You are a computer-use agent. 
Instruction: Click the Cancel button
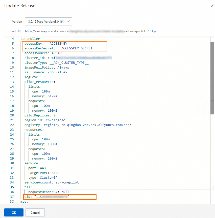coord(35,212)
